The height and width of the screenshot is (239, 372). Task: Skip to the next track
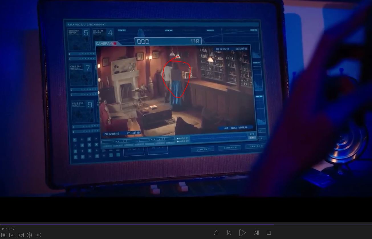(256, 233)
